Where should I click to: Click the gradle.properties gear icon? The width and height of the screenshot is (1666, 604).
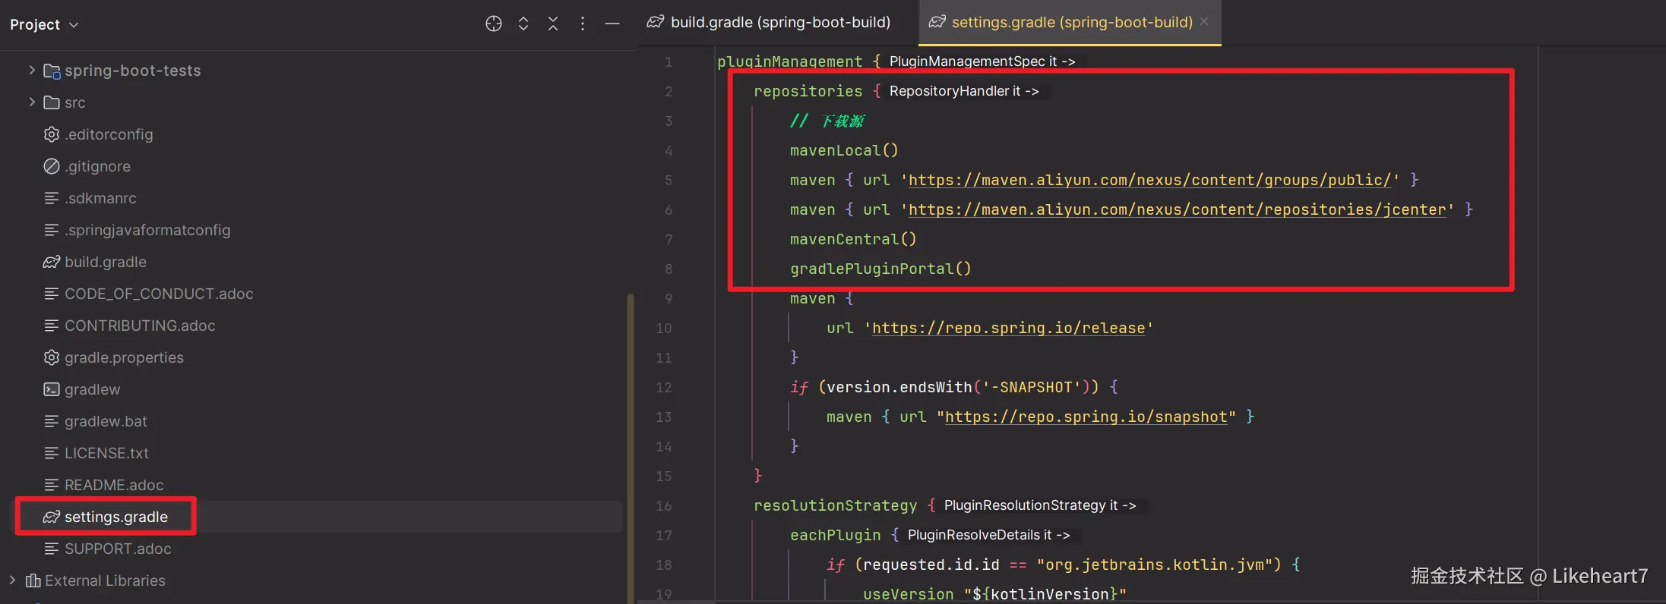click(52, 357)
